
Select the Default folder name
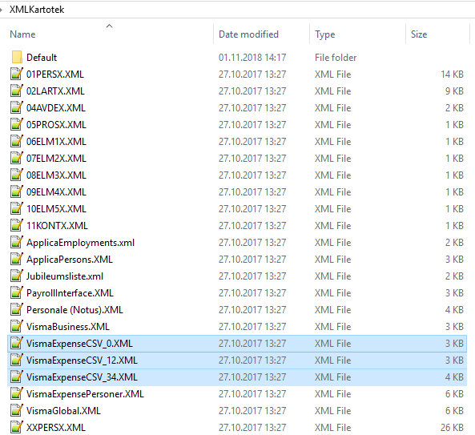[42, 57]
